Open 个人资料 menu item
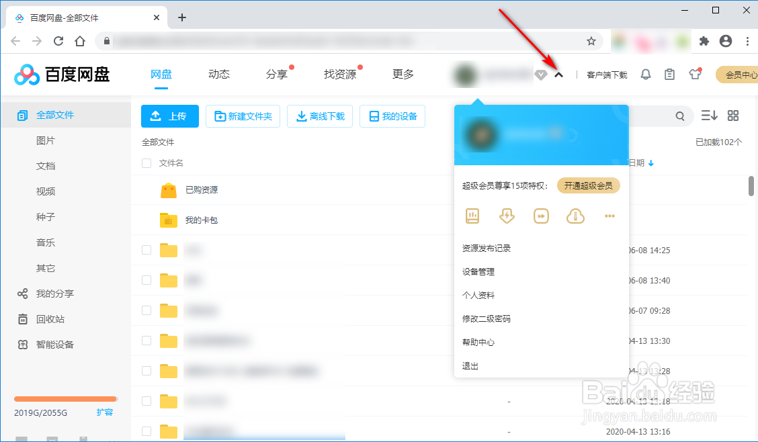 [x=478, y=295]
